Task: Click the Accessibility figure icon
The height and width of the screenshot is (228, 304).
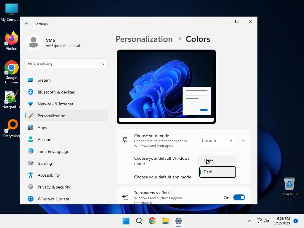Action: coord(31,175)
